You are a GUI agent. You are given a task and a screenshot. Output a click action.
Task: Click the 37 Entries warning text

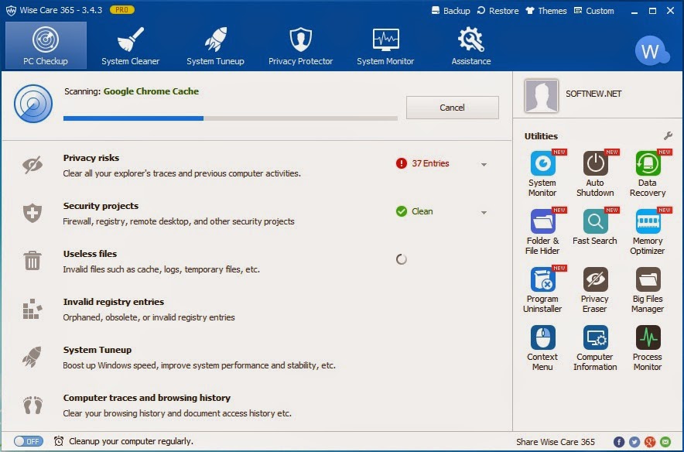[x=430, y=163]
